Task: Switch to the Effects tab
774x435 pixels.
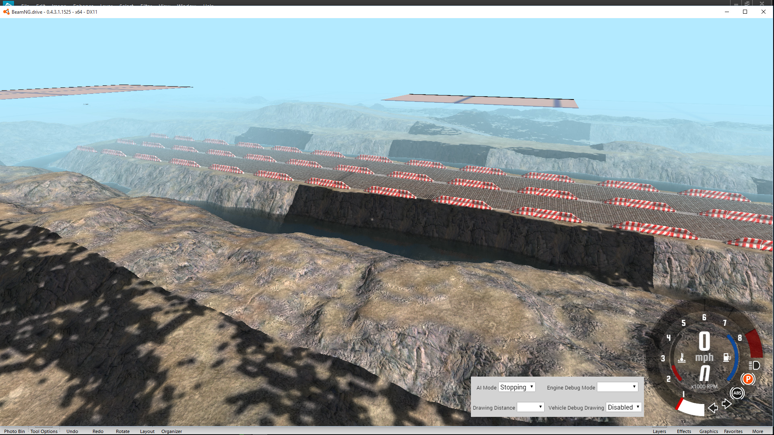Action: pyautogui.click(x=684, y=431)
